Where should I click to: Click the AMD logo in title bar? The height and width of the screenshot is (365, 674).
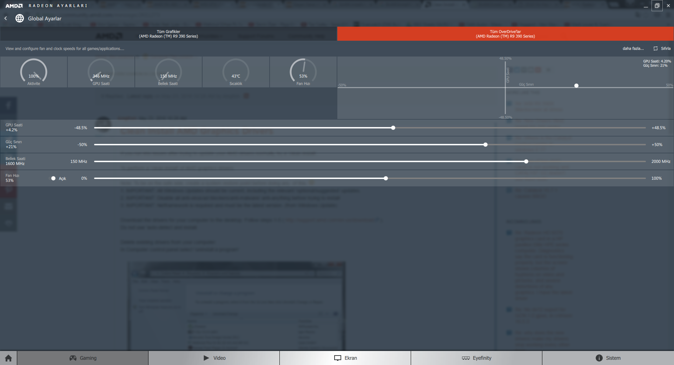tap(14, 6)
